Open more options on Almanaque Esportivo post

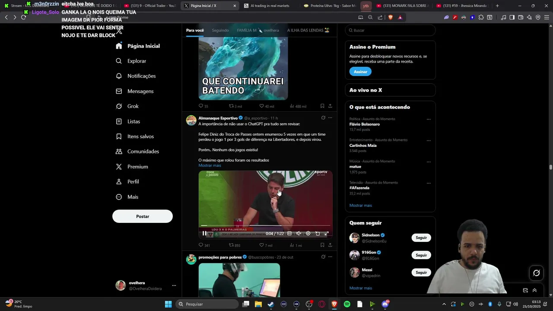[x=330, y=117]
